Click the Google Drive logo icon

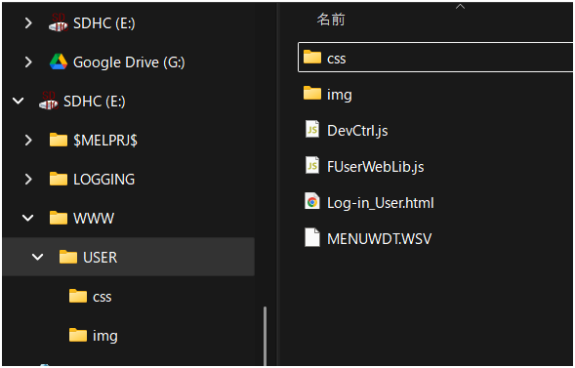(x=59, y=61)
